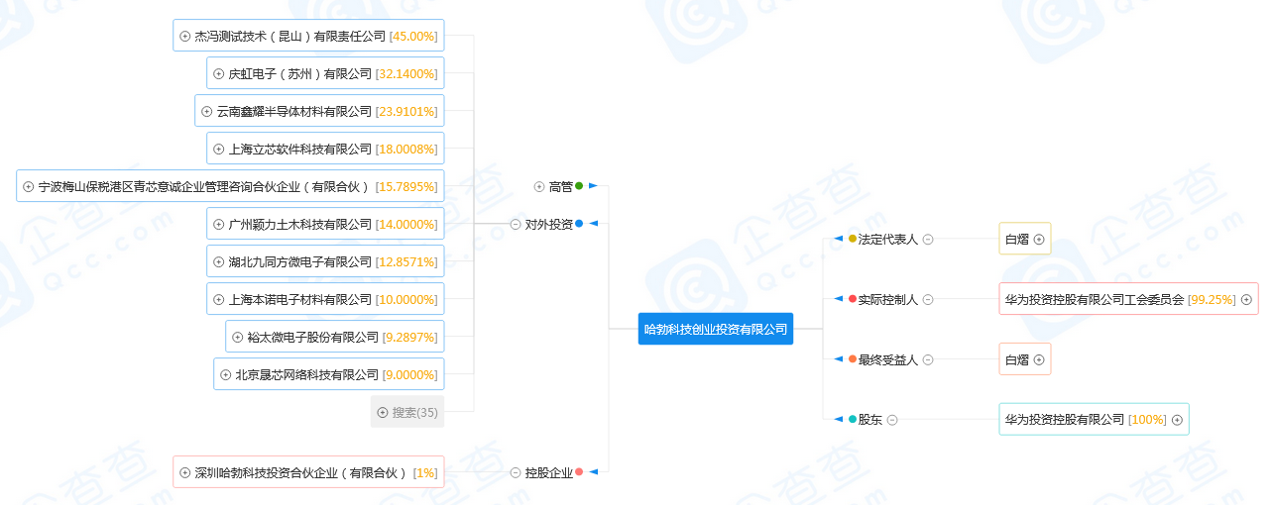
Task: Click the blue arrow before 股东
Action: [838, 420]
